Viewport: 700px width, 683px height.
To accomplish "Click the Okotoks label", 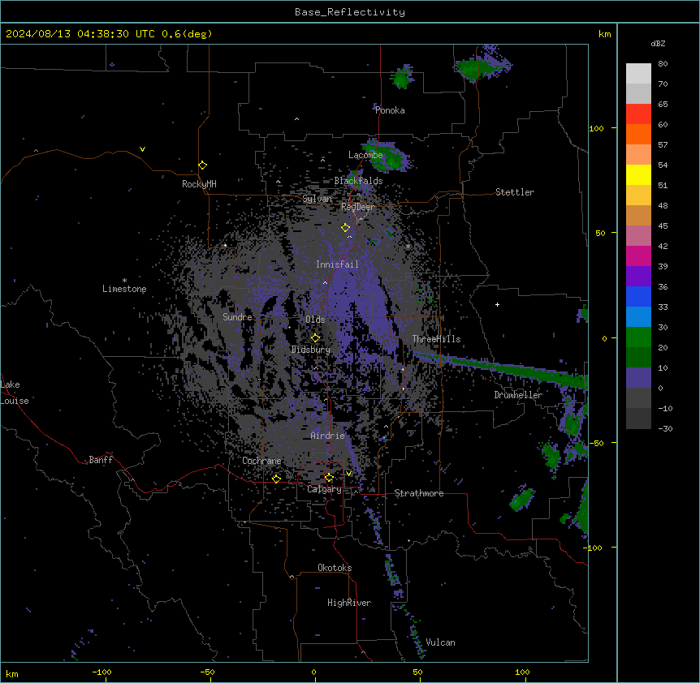I will [335, 568].
